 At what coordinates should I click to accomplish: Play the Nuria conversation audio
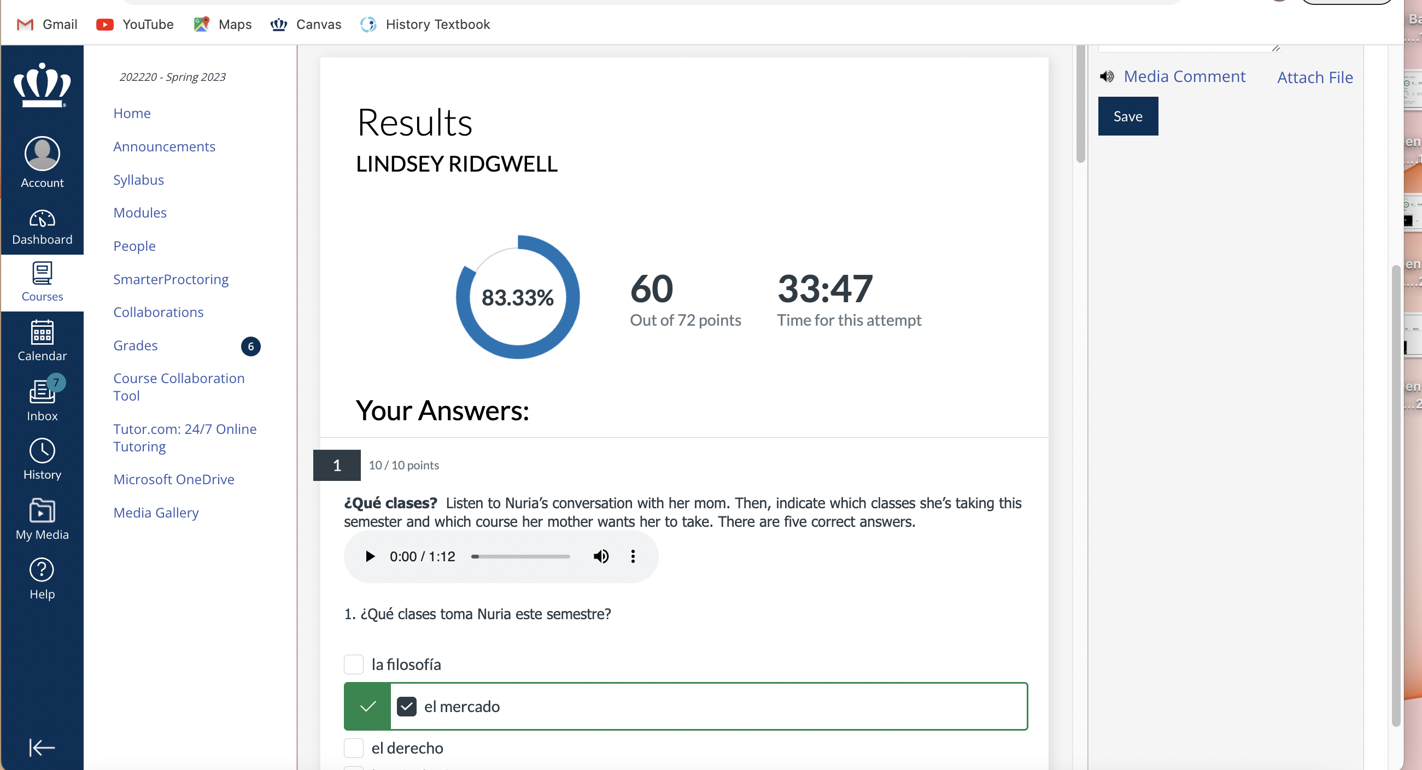(x=370, y=556)
